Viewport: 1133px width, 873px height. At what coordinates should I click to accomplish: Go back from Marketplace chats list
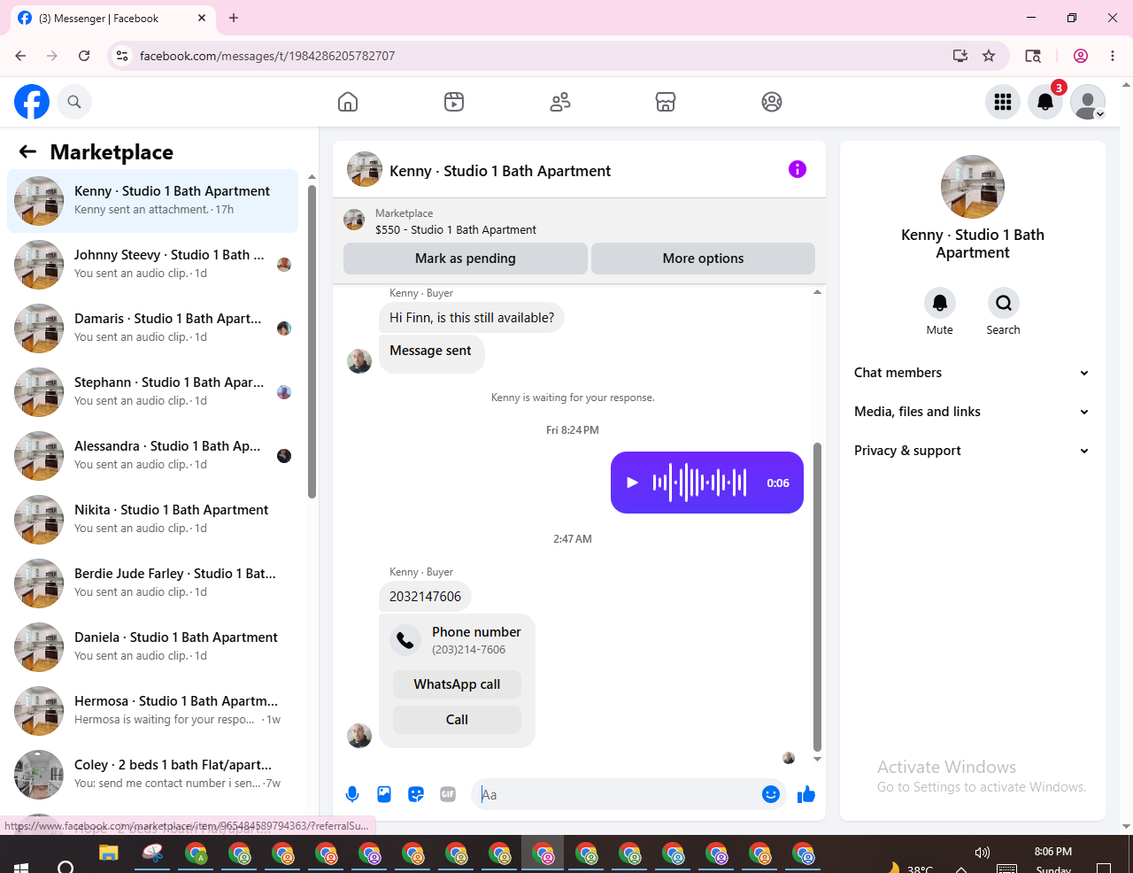tap(27, 151)
